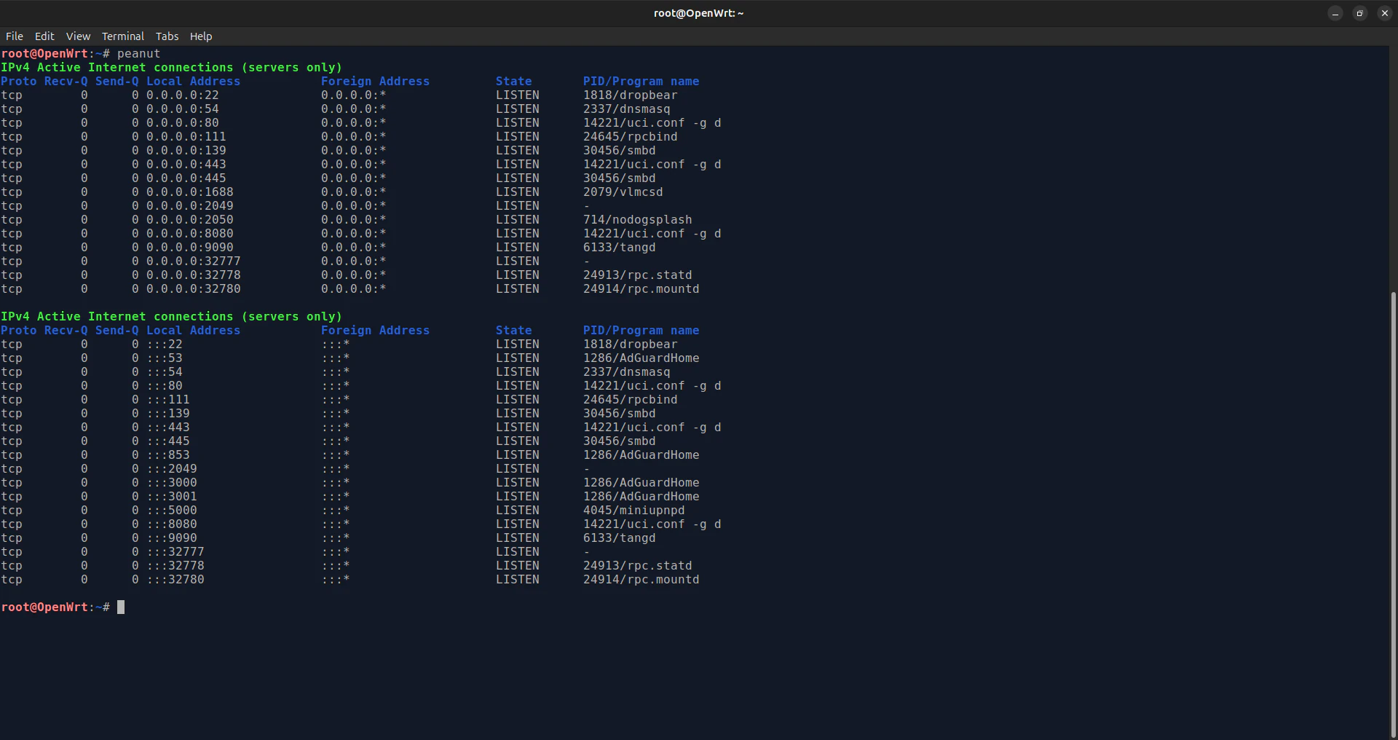
Task: Click local address :::32777
Action: 175,552
